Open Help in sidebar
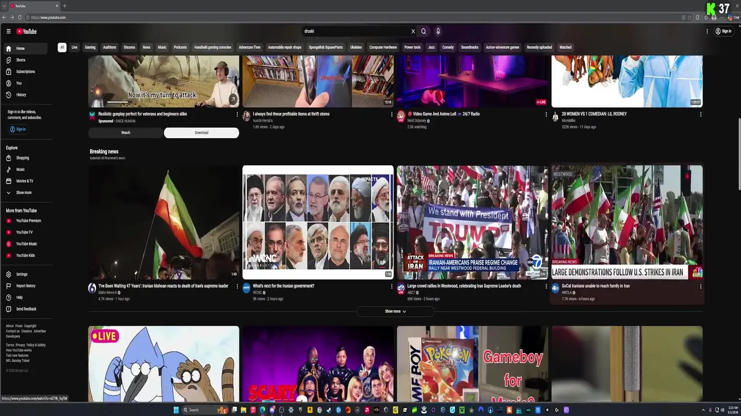 coord(26,298)
